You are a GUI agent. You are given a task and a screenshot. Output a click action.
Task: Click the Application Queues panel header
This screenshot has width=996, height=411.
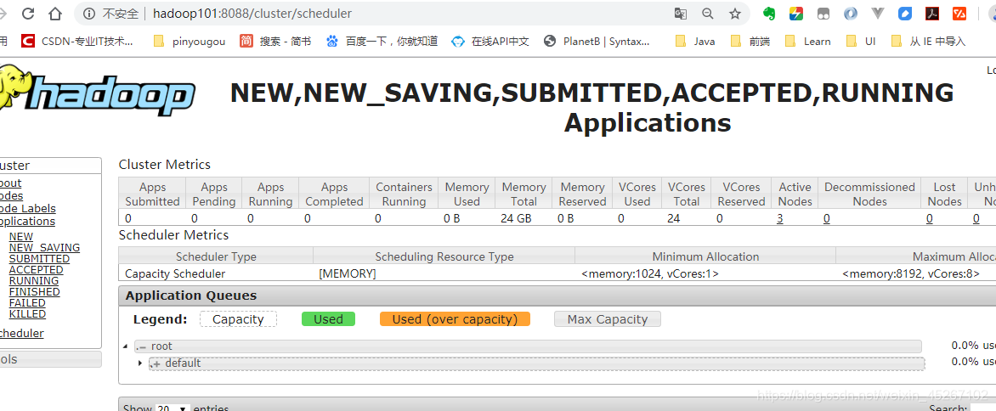[x=557, y=296]
